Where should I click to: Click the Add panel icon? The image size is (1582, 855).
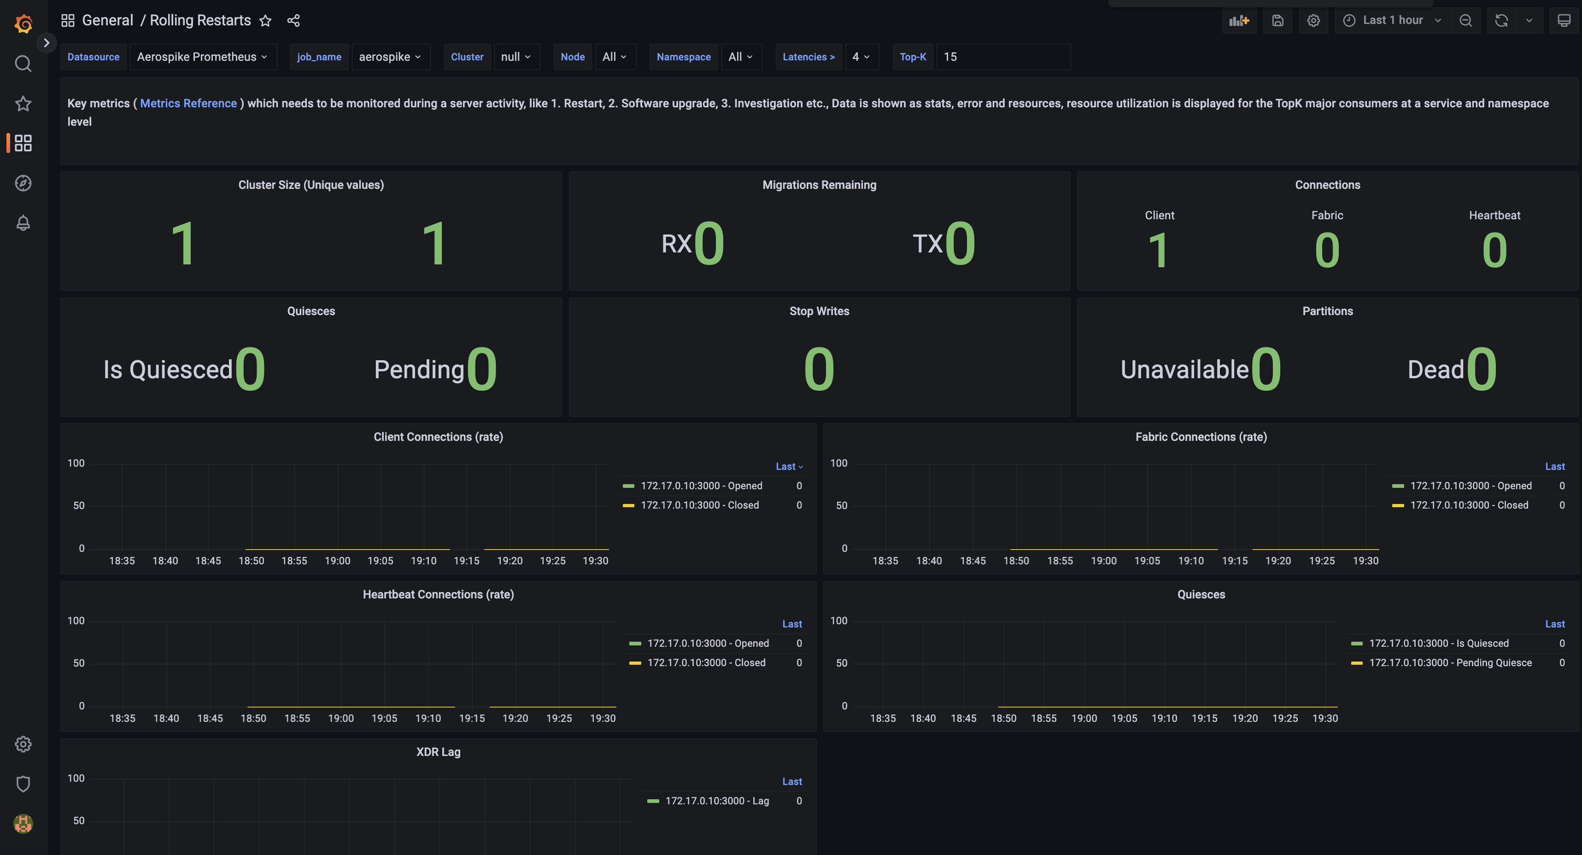(x=1239, y=21)
